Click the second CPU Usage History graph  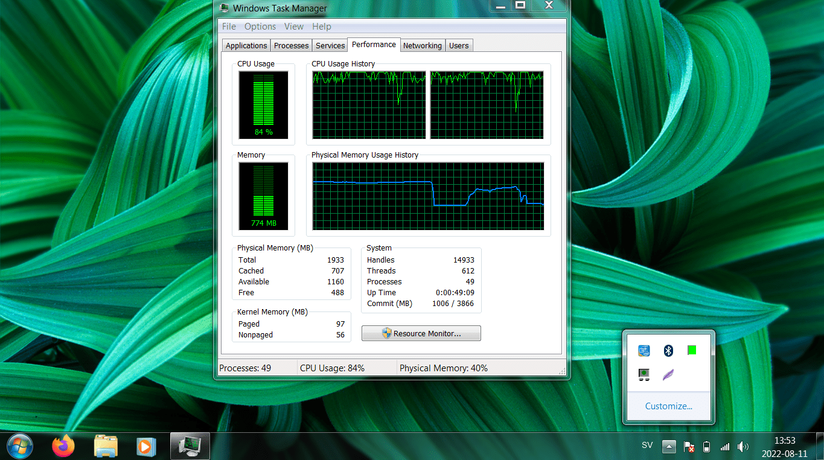click(x=487, y=105)
